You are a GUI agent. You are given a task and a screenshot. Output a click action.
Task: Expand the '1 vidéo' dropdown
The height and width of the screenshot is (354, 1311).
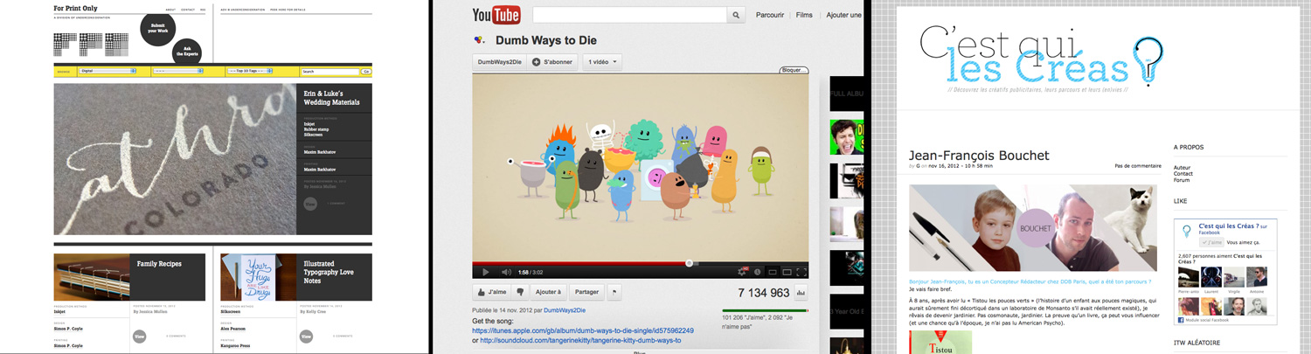602,62
